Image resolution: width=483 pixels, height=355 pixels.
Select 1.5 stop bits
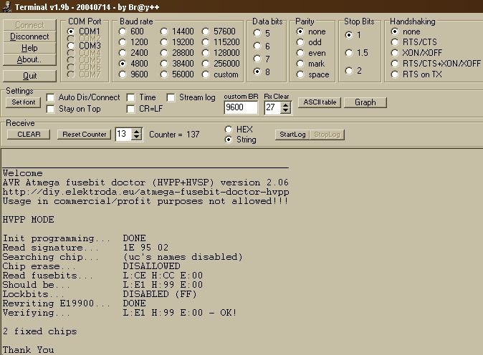[x=349, y=53]
